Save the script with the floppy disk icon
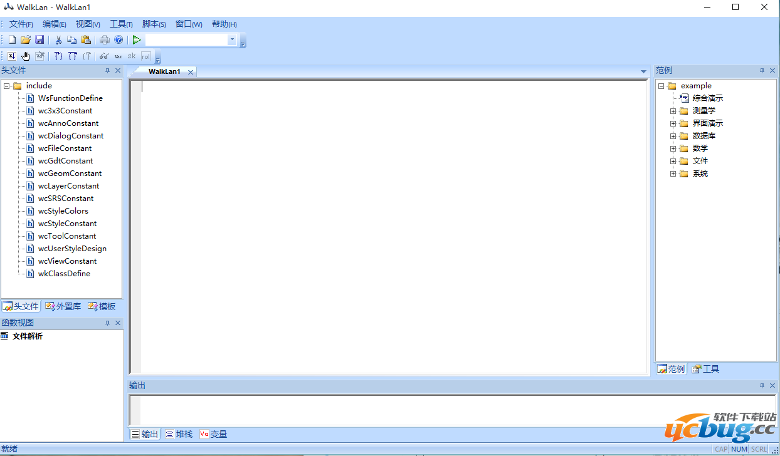 click(x=39, y=40)
